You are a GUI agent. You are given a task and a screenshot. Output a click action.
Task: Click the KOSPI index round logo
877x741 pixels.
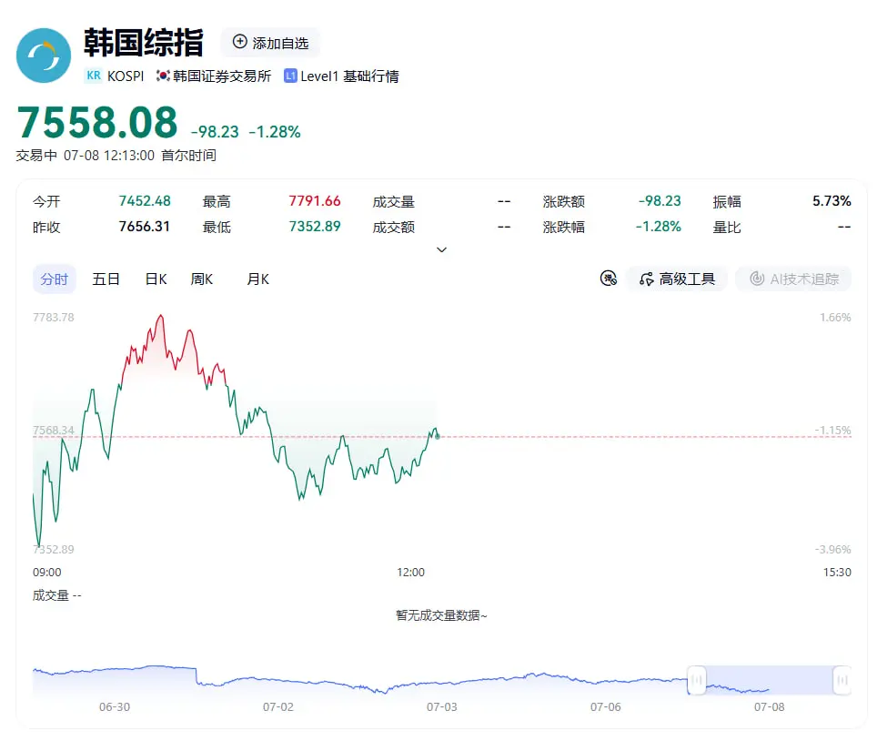coord(44,56)
